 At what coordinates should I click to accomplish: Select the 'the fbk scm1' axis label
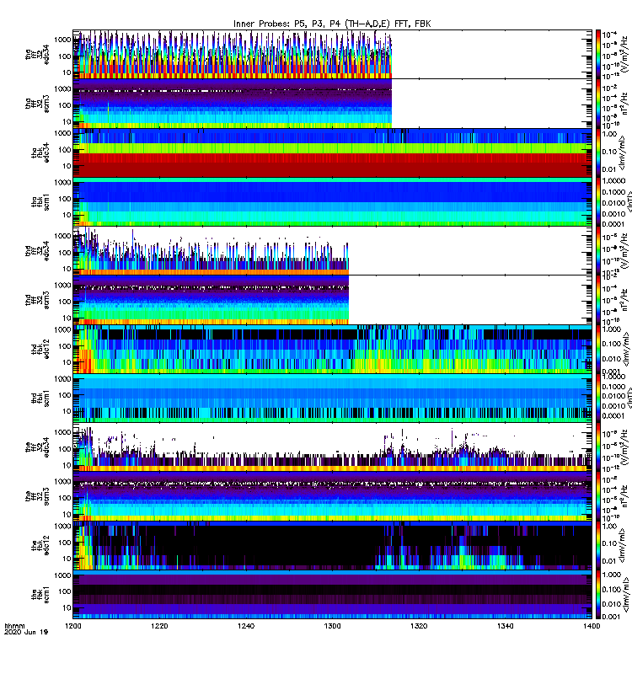[x=40, y=595]
